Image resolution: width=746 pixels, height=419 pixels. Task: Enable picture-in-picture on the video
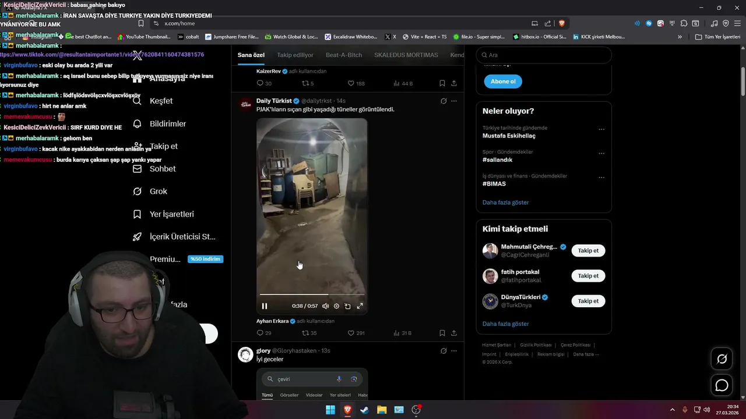[x=348, y=306]
